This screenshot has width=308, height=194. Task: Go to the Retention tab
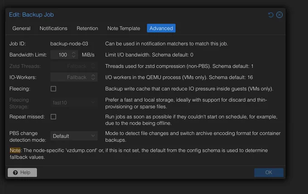(x=87, y=28)
